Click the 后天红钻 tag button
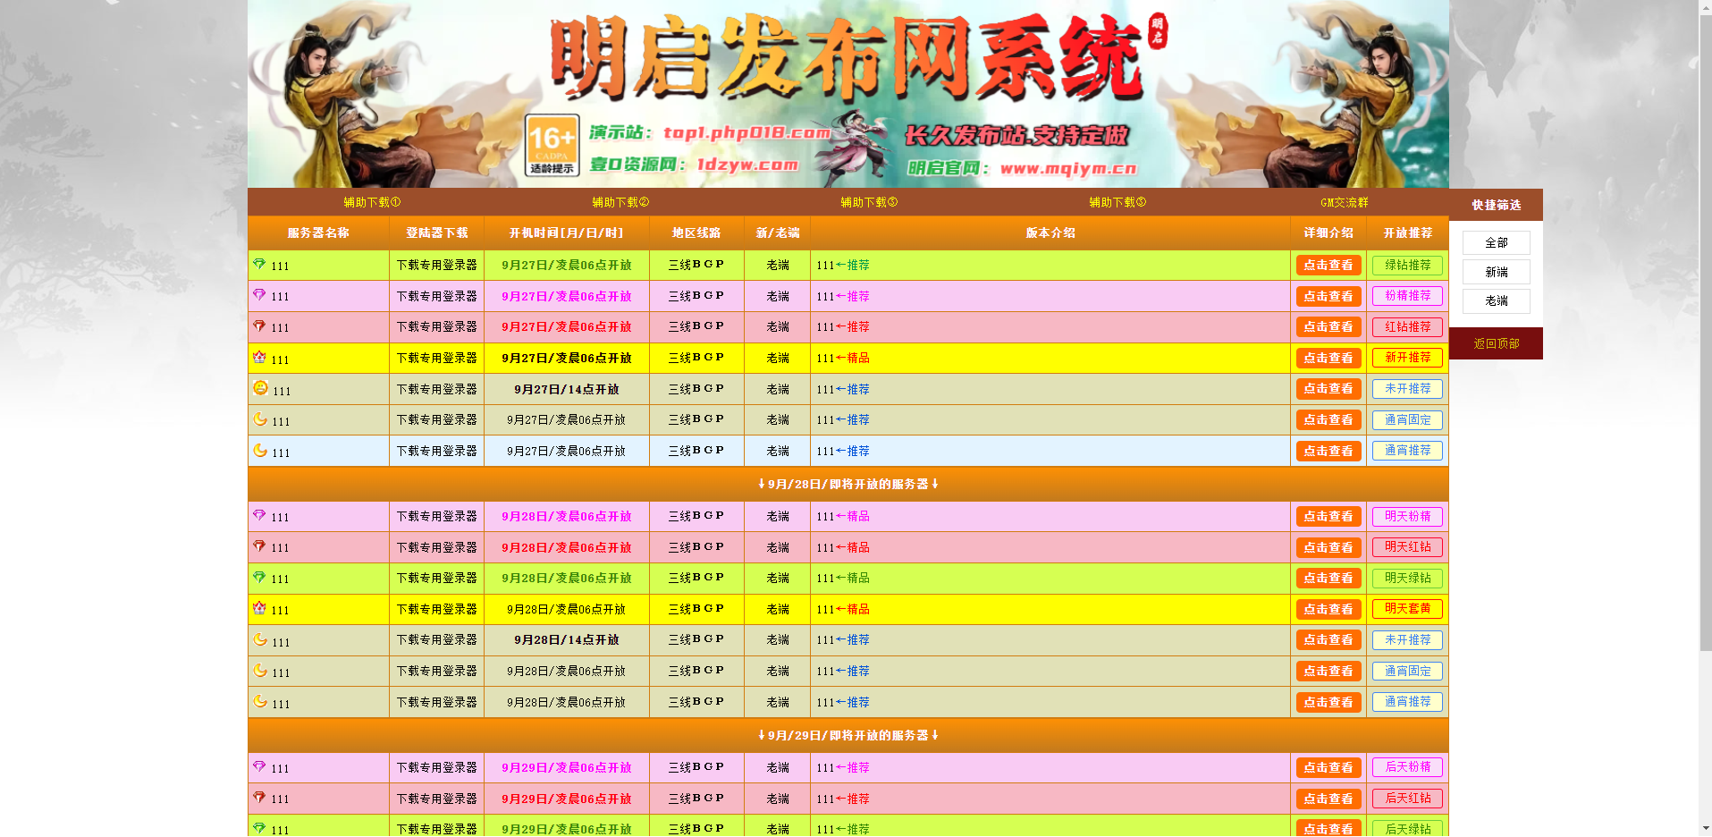The height and width of the screenshot is (837, 1712). point(1408,799)
